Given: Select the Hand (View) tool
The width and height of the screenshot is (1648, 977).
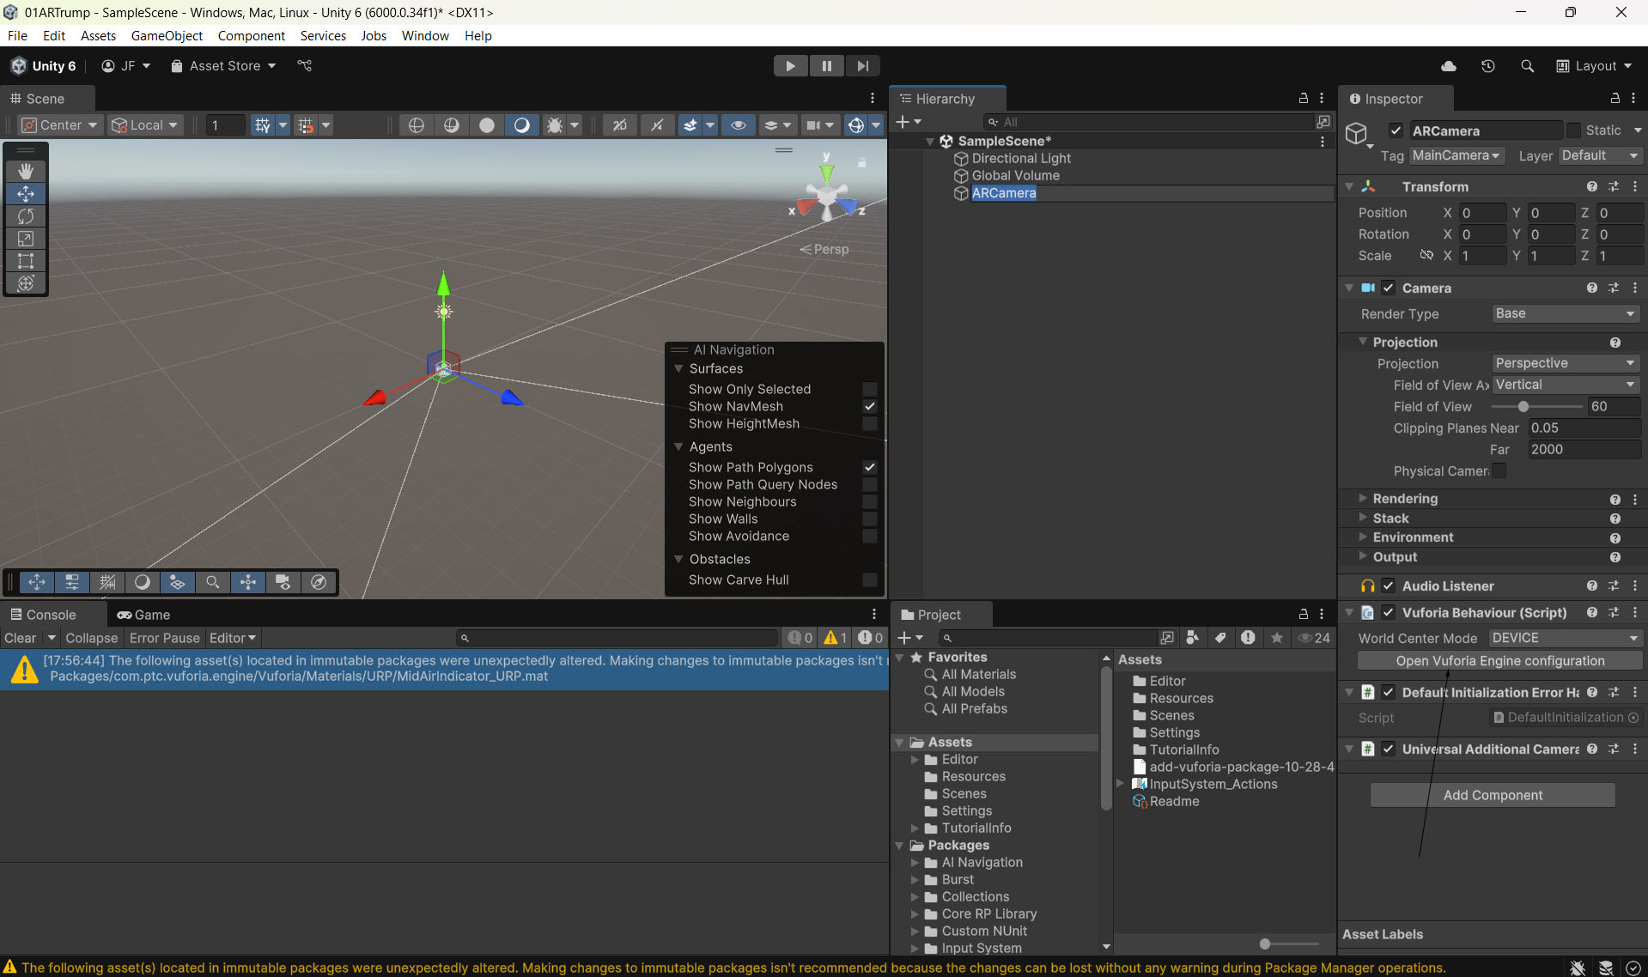Looking at the screenshot, I should point(26,171).
